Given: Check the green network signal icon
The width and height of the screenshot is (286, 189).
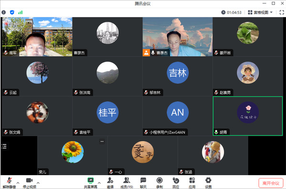Looking at the screenshot, I should 20,12.
